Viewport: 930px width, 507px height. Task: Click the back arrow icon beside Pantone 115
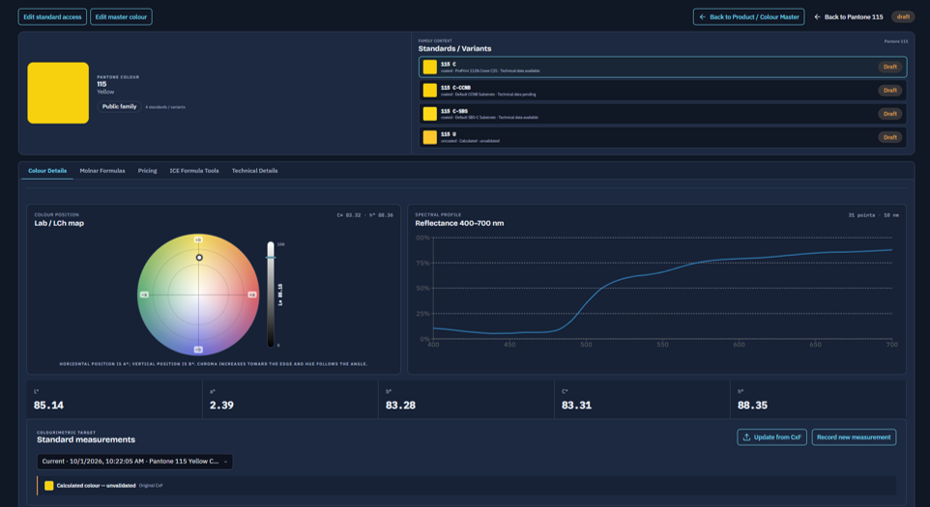817,16
